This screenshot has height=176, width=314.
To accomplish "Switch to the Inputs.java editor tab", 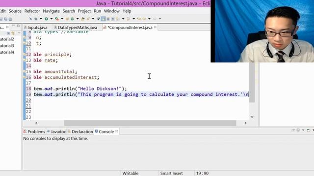I will tap(37, 27).
